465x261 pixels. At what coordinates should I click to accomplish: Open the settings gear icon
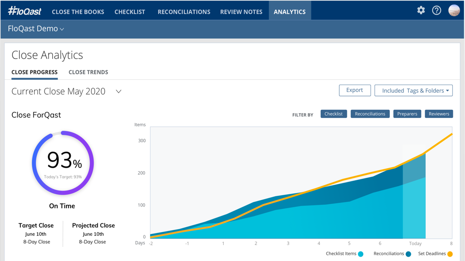[x=421, y=10]
